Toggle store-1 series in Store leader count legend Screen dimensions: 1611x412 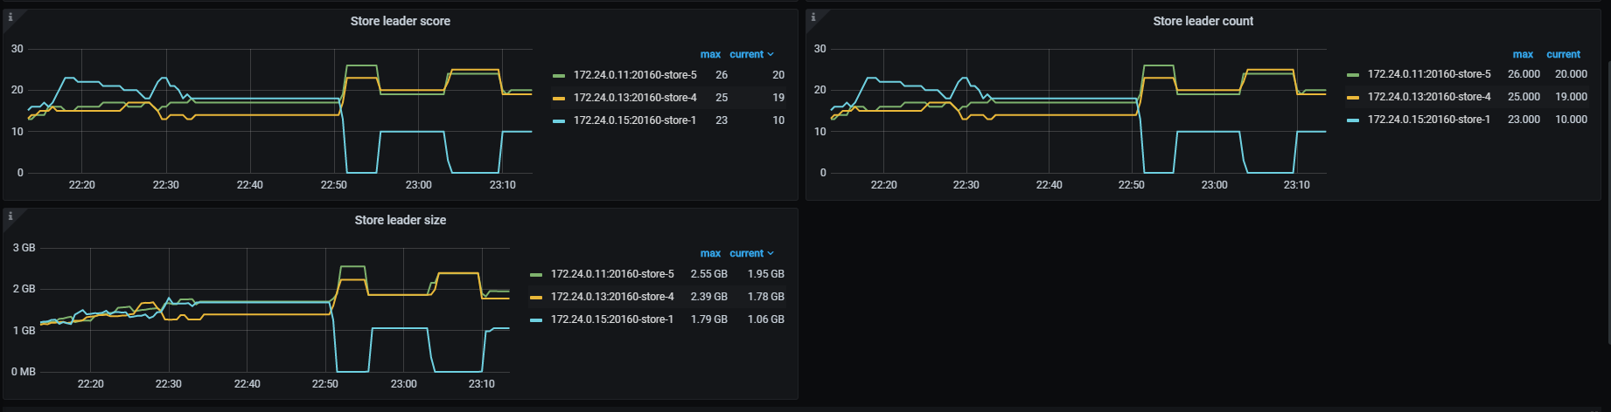point(1429,120)
